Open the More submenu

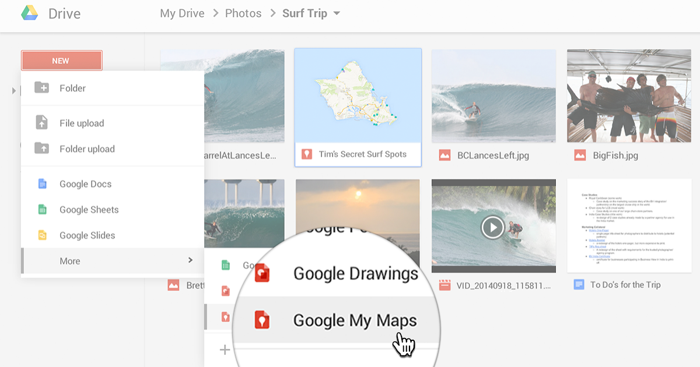tap(113, 261)
